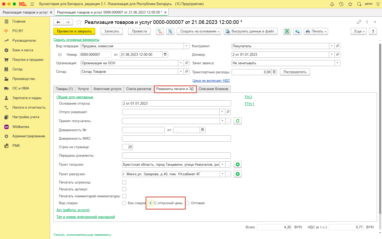Expand Контрагент dropdown arrow
The image size is (382, 239).
332,46
